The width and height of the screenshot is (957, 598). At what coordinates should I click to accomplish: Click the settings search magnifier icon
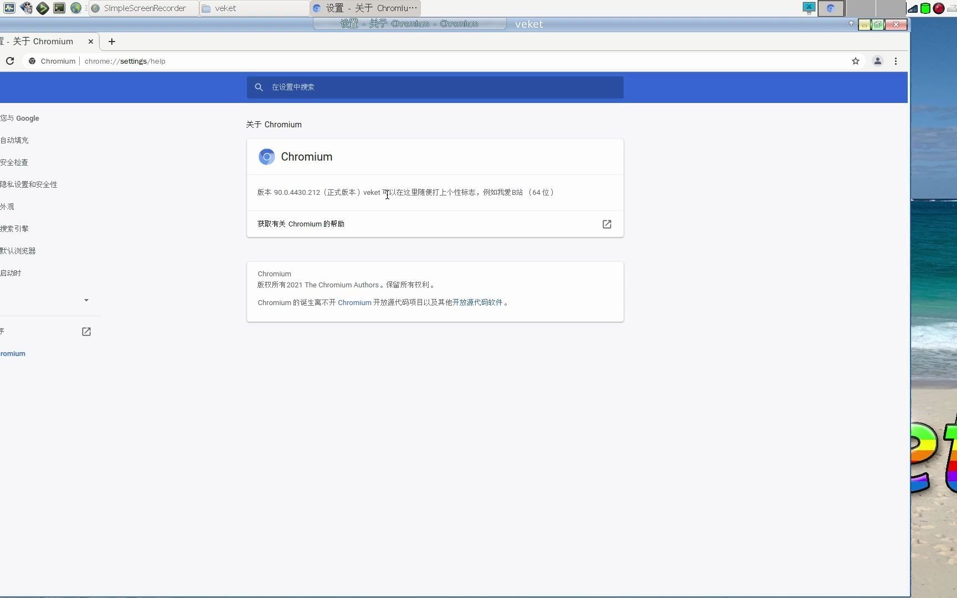coord(259,87)
